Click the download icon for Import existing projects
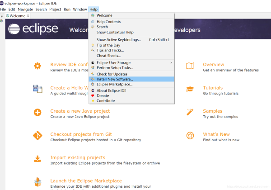Screen dimensions: 271x190 37,159
